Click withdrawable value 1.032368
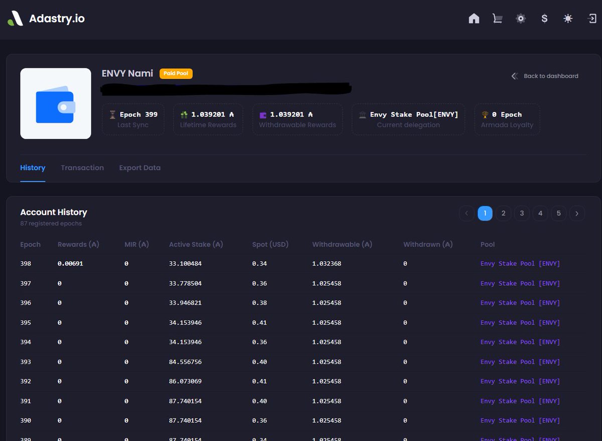 [327, 264]
